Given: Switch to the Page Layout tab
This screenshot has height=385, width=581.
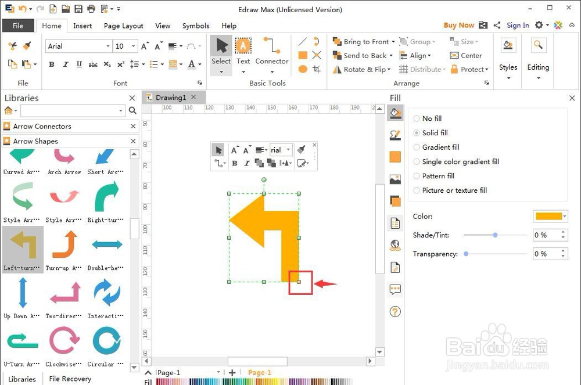Looking at the screenshot, I should pyautogui.click(x=123, y=26).
